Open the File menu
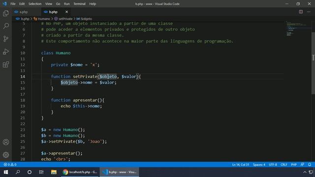Screen dimensions: 315x177 13,4
